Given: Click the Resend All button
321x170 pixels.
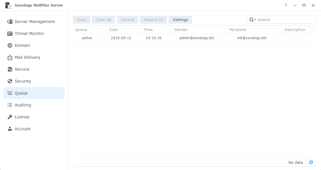Looking at the screenshot, I should (x=153, y=20).
